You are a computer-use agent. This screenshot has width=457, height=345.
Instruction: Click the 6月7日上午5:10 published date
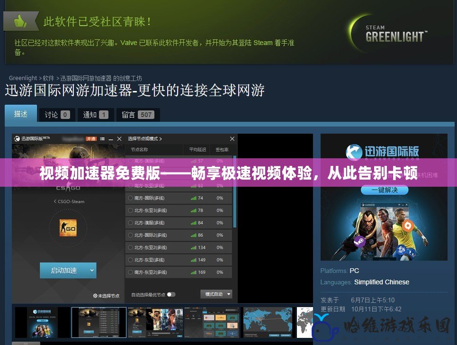pyautogui.click(x=373, y=300)
